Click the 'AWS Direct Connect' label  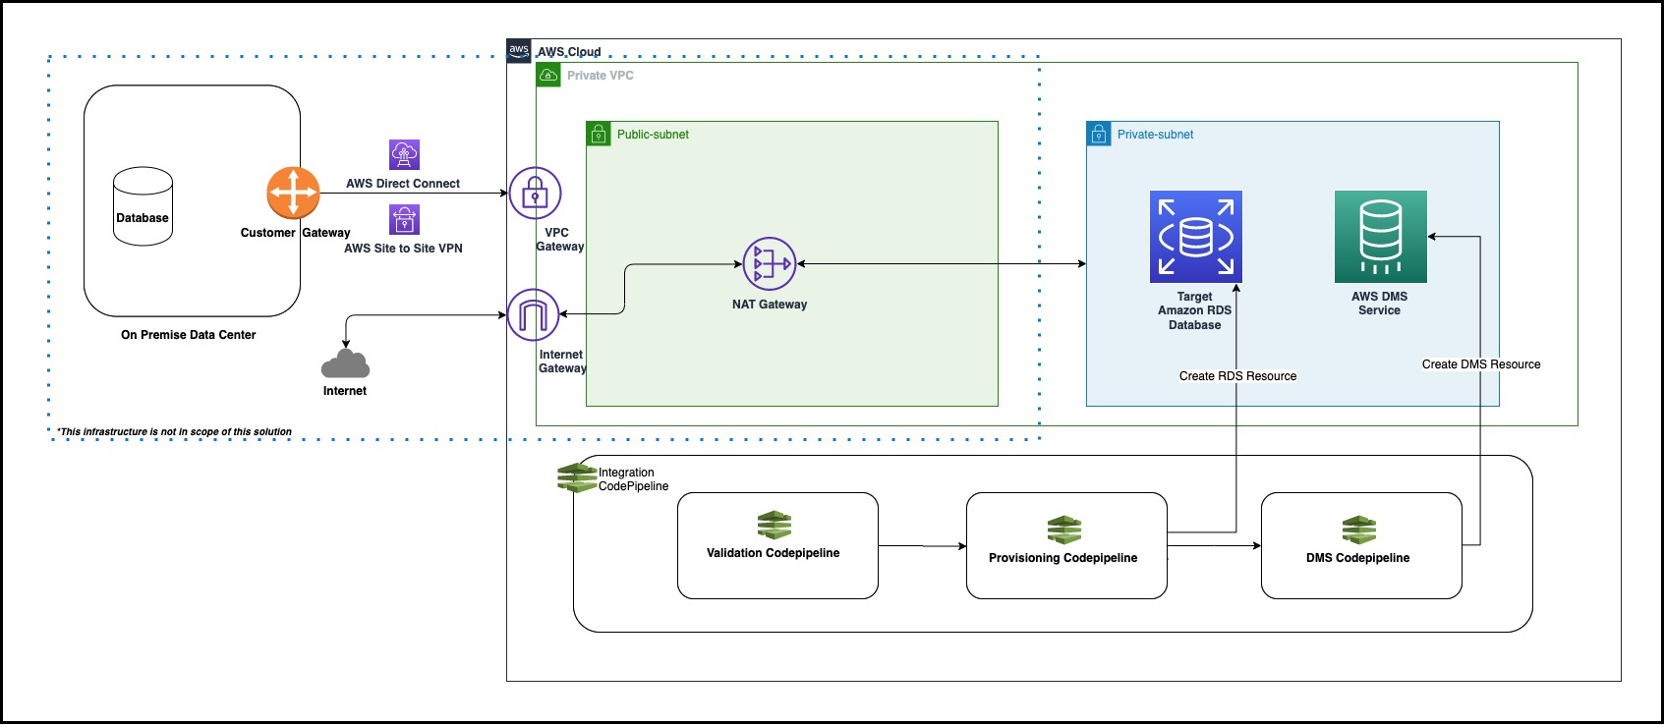tap(403, 184)
